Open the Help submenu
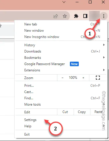This screenshot has height=141, width=109. click(x=61, y=126)
